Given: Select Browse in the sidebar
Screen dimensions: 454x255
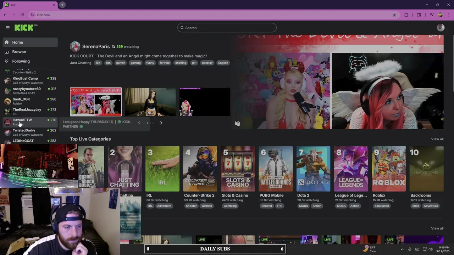Looking at the screenshot, I should [30, 52].
